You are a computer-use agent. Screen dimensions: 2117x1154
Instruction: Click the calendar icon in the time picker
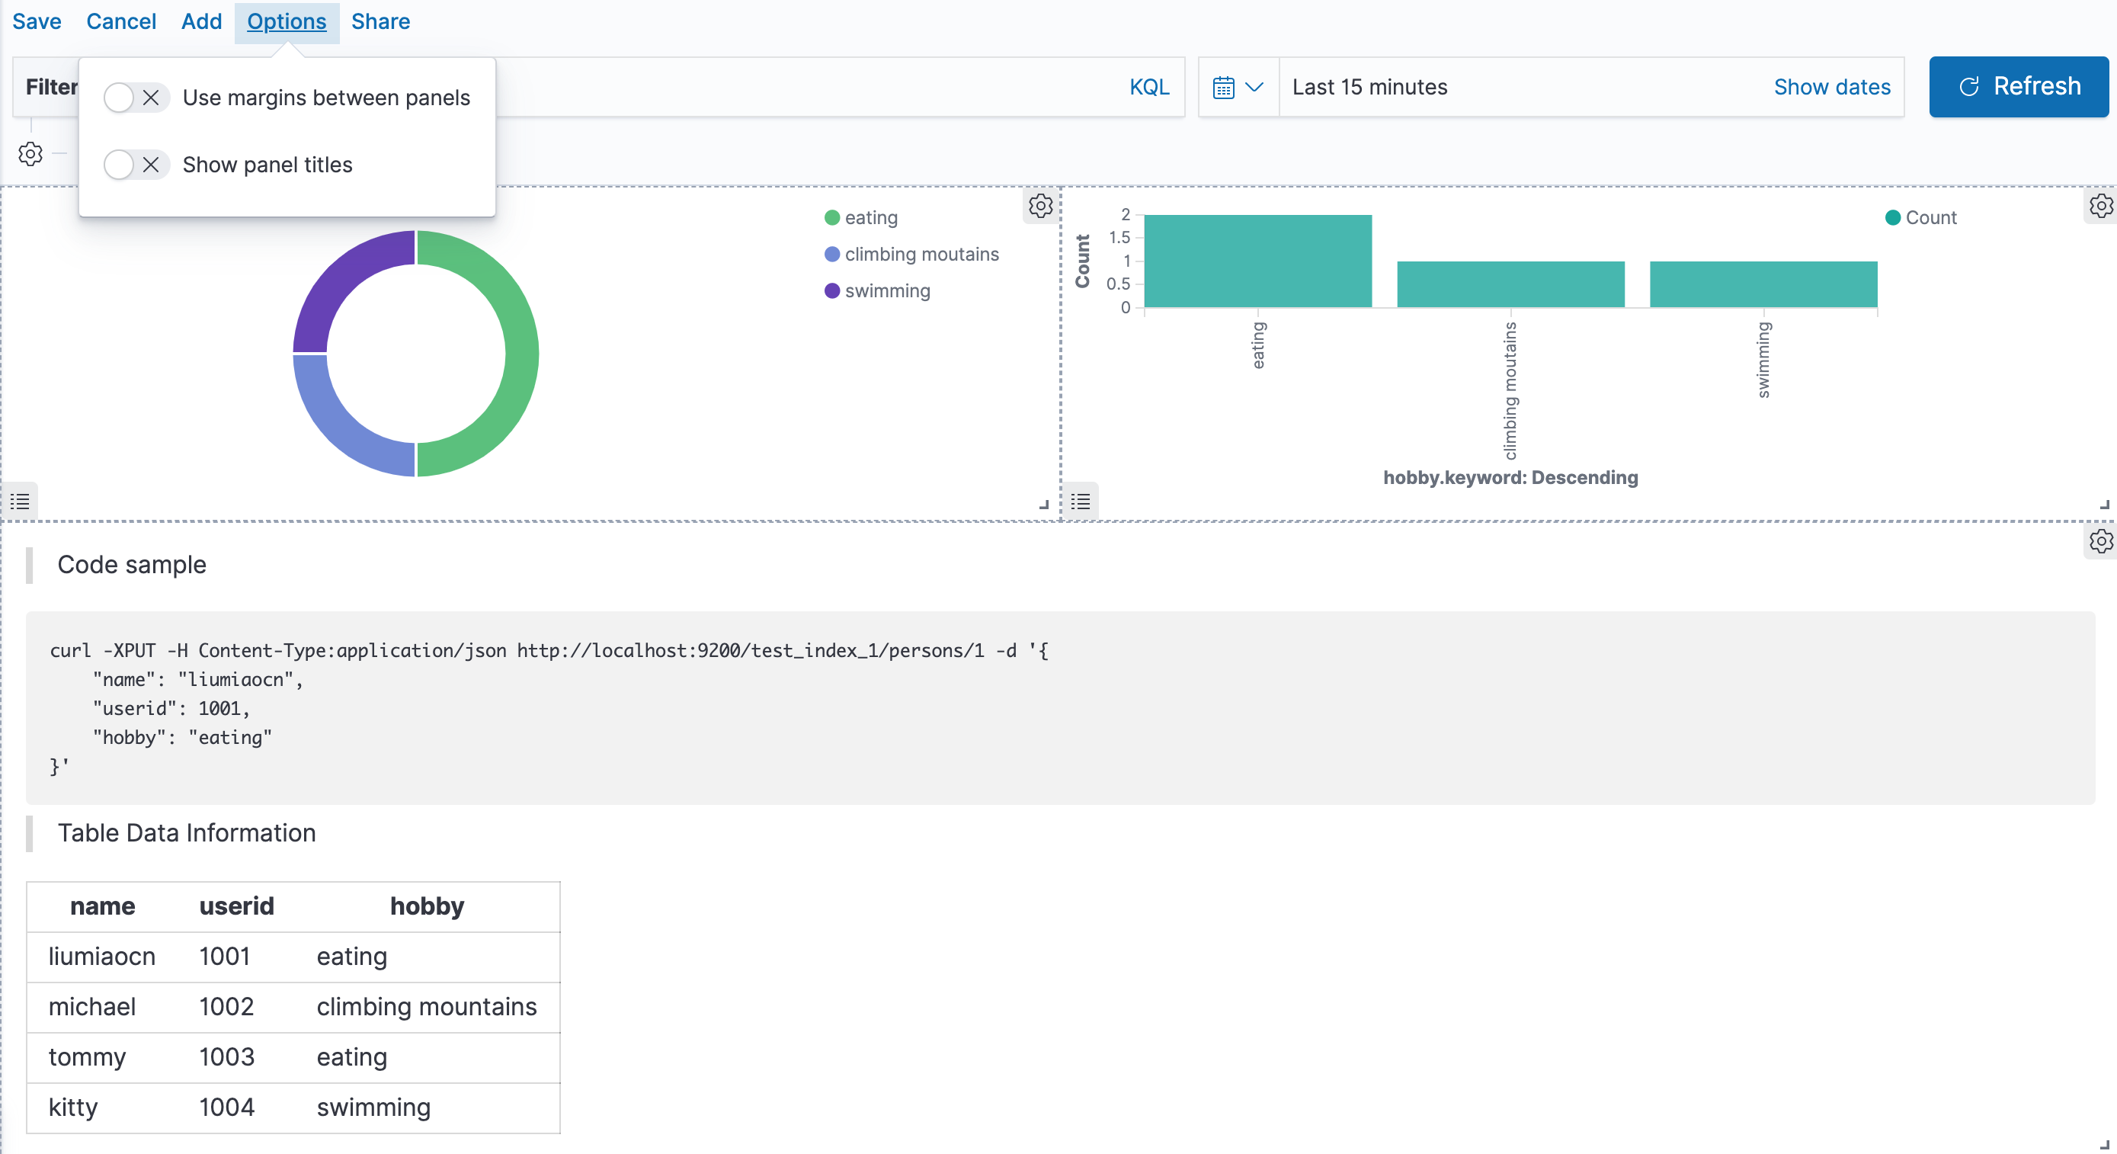pos(1225,86)
